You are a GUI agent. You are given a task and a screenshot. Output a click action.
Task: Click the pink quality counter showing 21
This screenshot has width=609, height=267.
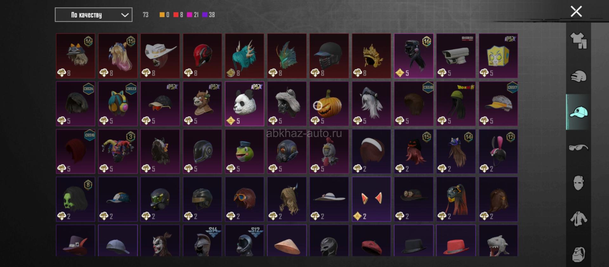(x=193, y=15)
